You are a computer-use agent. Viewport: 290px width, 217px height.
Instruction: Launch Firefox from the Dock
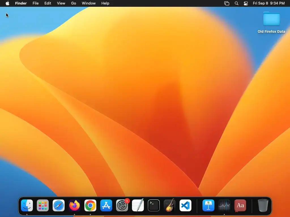(74, 205)
